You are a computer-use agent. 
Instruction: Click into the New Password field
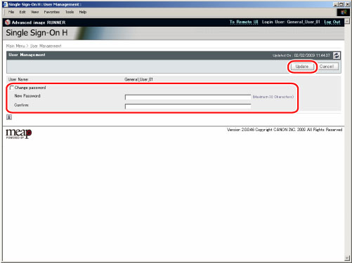[188, 97]
